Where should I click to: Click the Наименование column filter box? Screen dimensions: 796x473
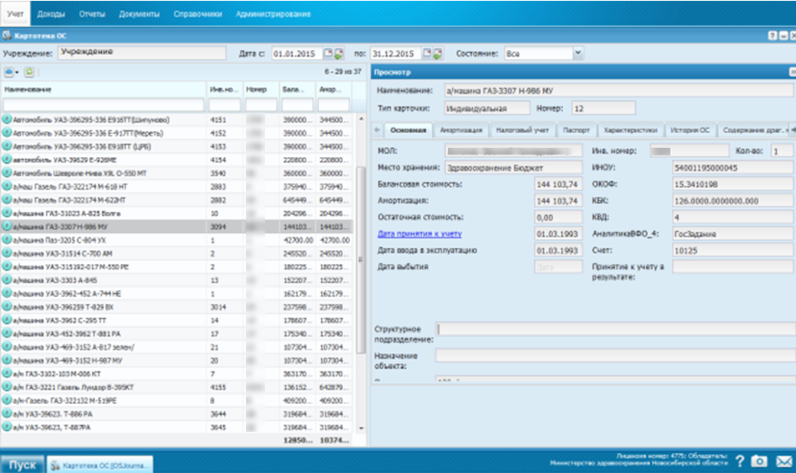103,105
